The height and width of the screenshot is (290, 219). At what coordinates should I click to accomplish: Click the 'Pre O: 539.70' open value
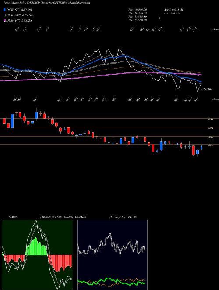(x=138, y=10)
